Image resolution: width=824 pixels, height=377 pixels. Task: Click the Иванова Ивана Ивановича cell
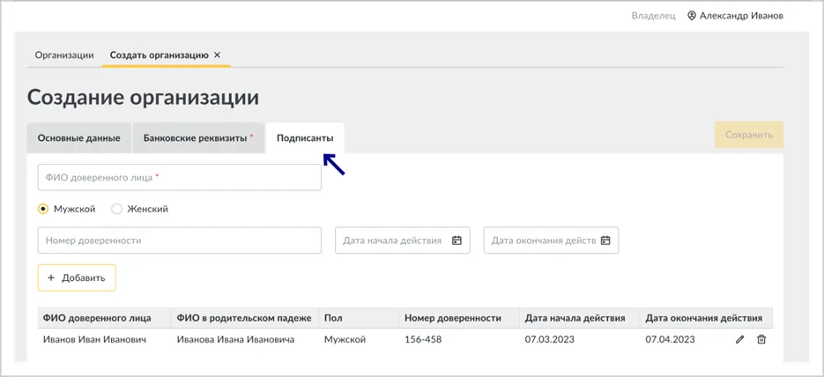coord(235,340)
